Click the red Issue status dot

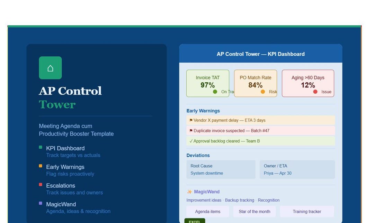coord(315,92)
